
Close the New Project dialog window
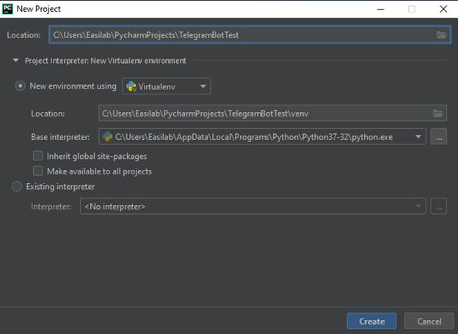coord(443,9)
